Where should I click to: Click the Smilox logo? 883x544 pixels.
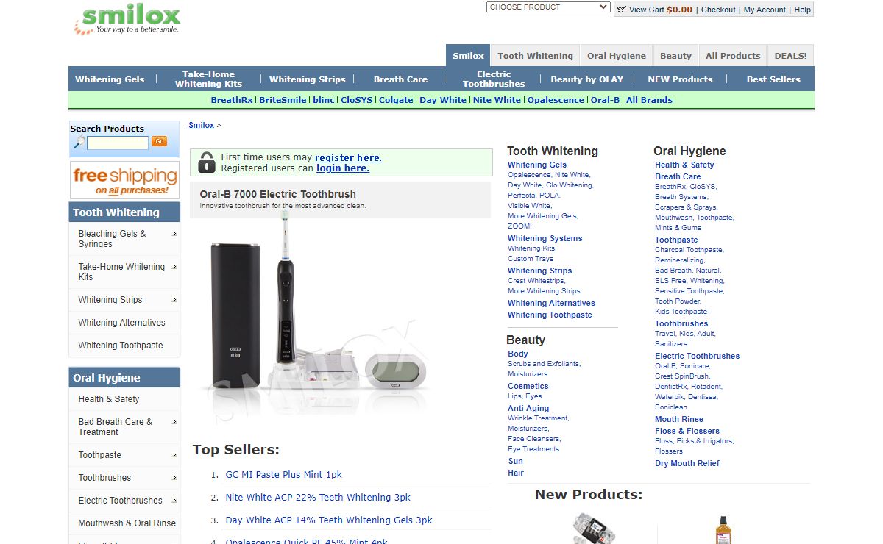127,20
